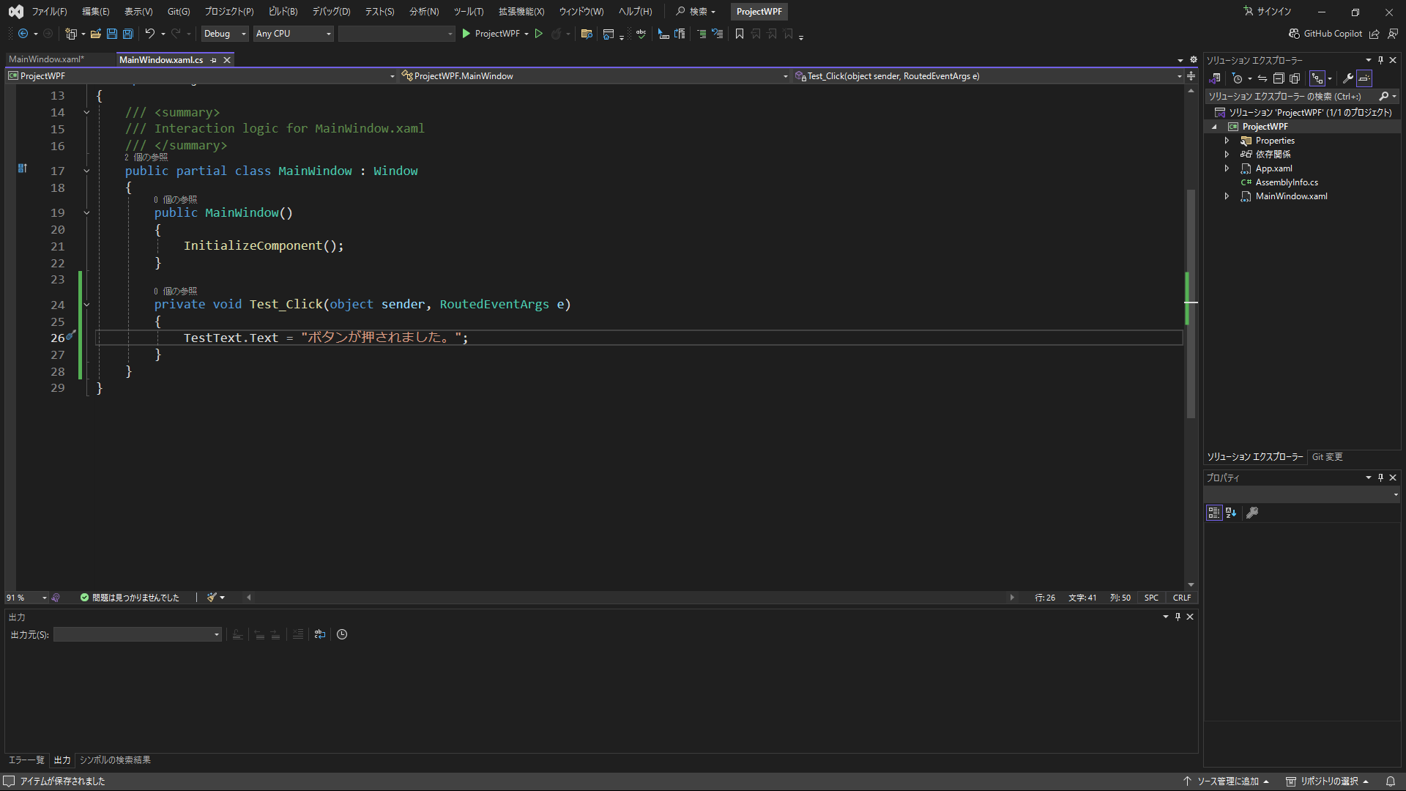Open the ビルド(B) menu
This screenshot has width=1406, height=791.
coord(283,12)
